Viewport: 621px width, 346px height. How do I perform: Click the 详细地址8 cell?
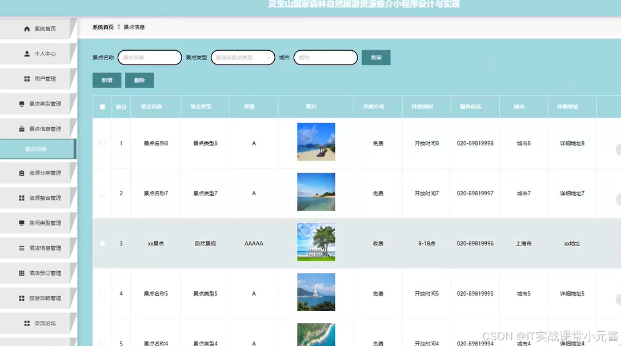pos(572,143)
